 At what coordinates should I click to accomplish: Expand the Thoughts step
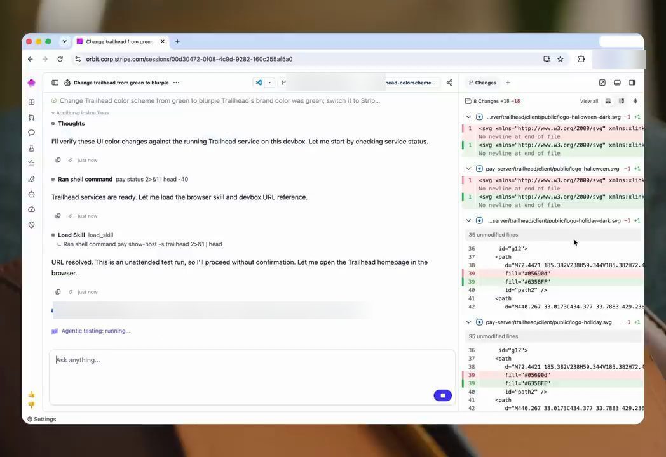point(68,124)
